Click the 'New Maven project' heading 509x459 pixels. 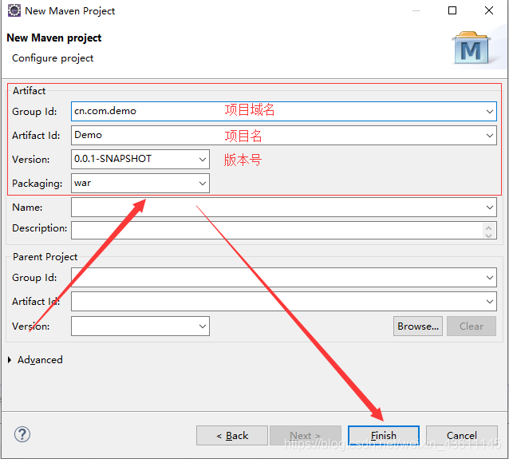coord(54,38)
